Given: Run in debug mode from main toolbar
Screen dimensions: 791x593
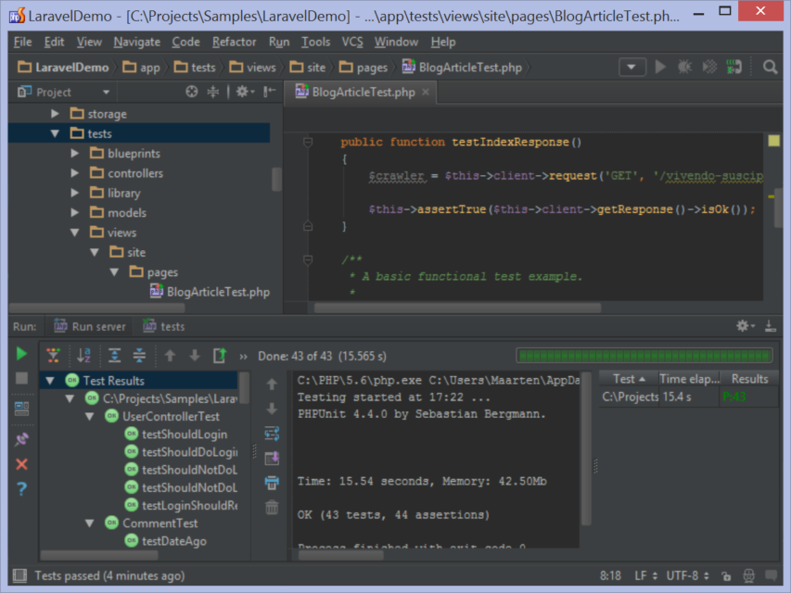Looking at the screenshot, I should click(x=684, y=67).
